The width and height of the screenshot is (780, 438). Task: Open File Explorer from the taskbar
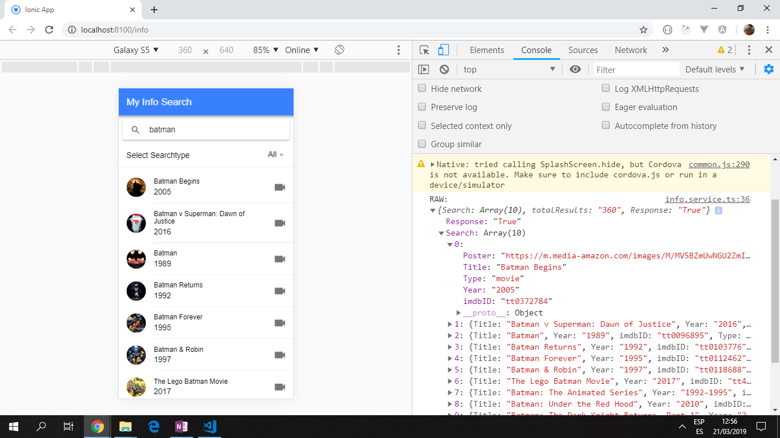click(x=126, y=427)
